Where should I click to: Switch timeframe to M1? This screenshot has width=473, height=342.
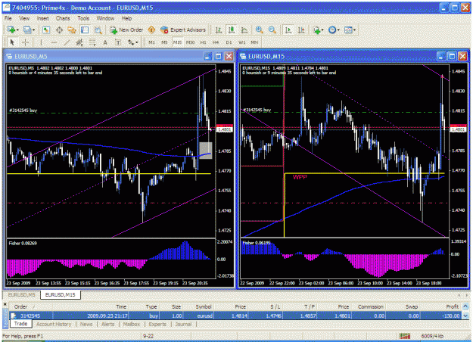[151, 42]
